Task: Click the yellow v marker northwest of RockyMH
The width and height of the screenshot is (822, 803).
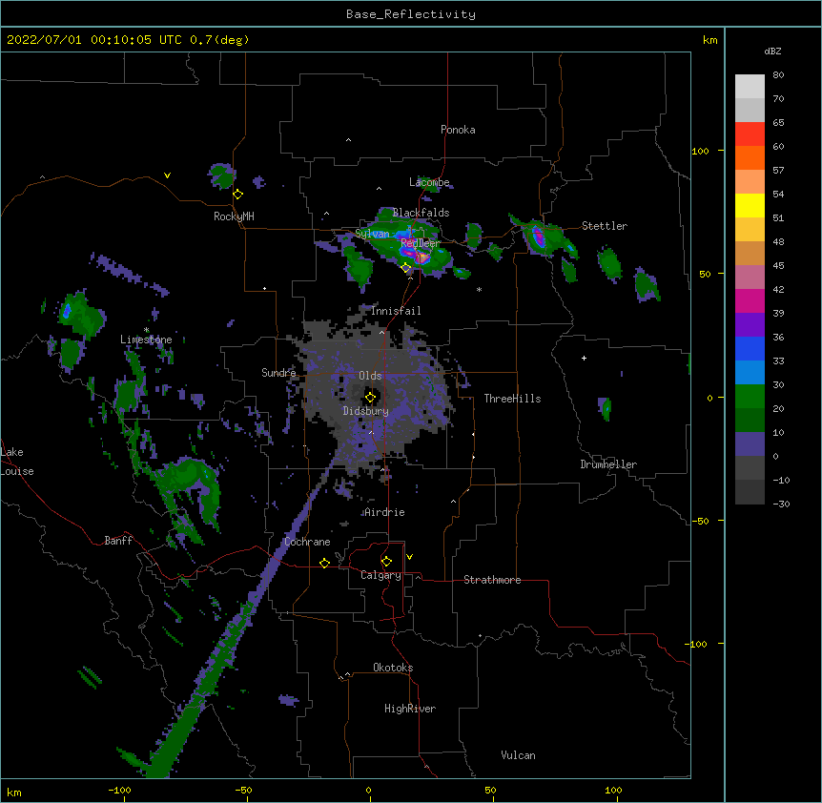Action: point(167,175)
